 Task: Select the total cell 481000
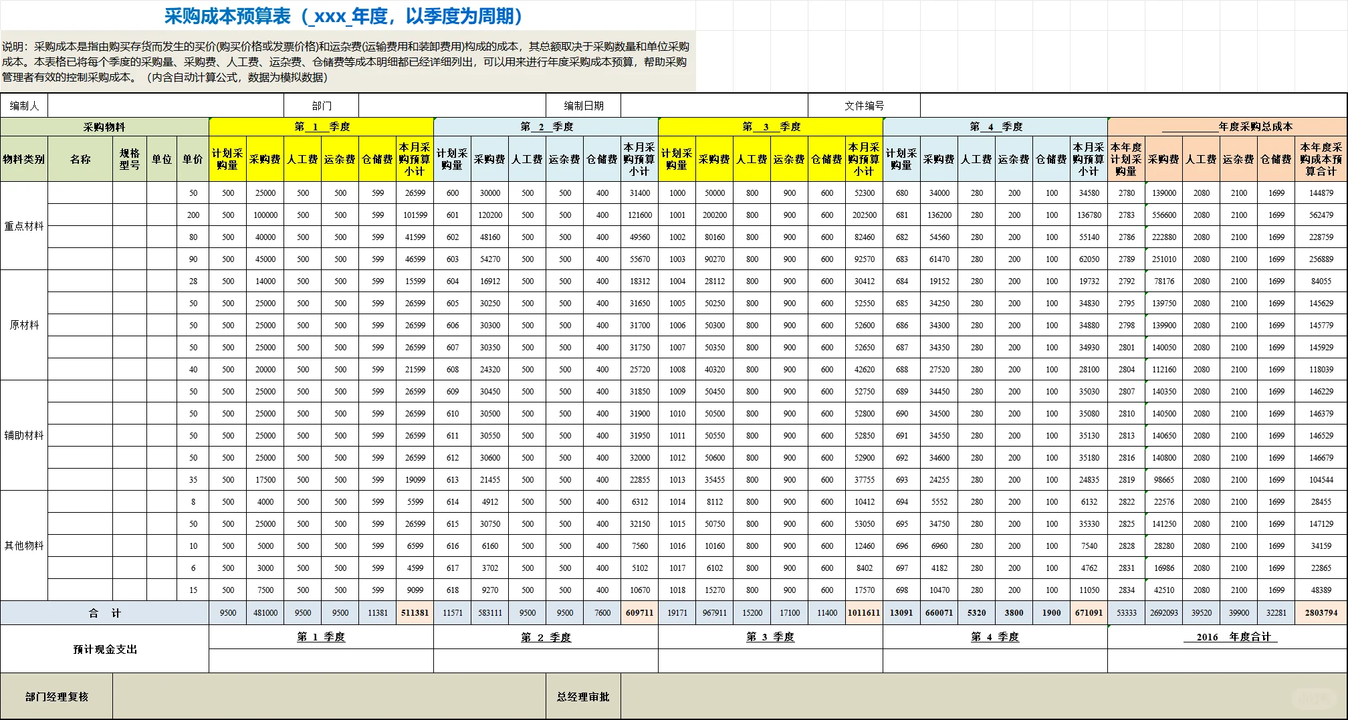(265, 613)
